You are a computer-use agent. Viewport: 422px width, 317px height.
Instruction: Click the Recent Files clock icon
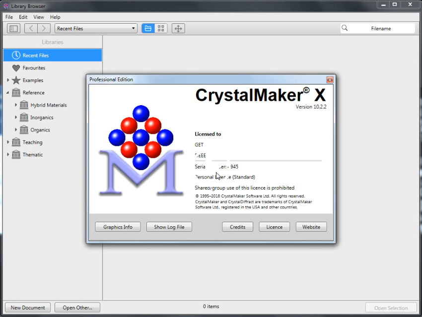tap(16, 55)
